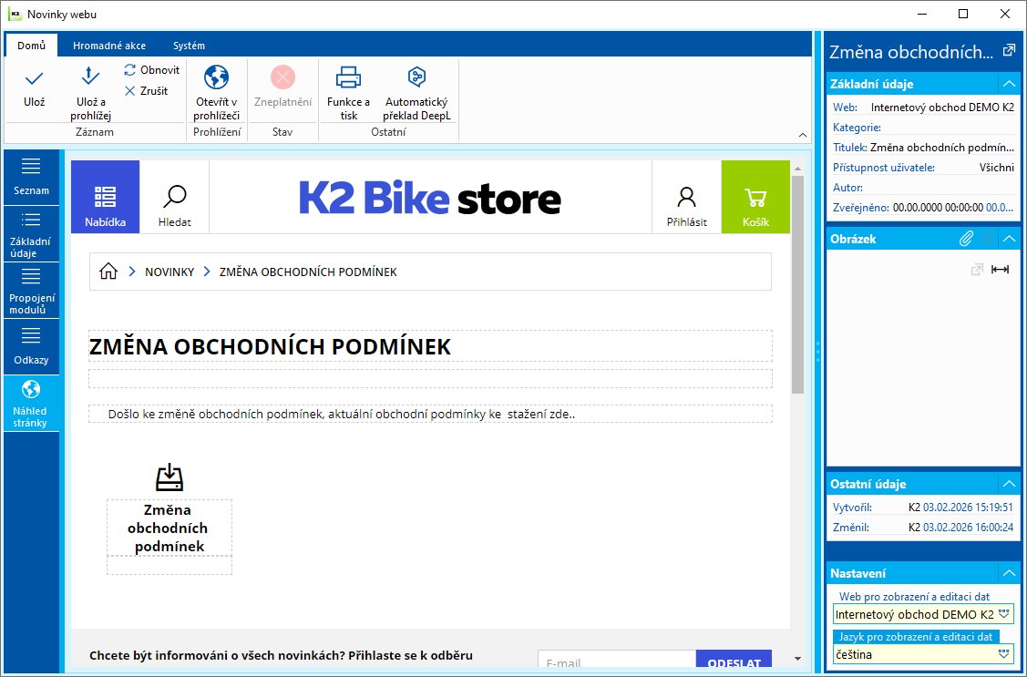This screenshot has height=677, width=1027.
Task: Open the Odkazy sidebar view
Action: (x=31, y=347)
